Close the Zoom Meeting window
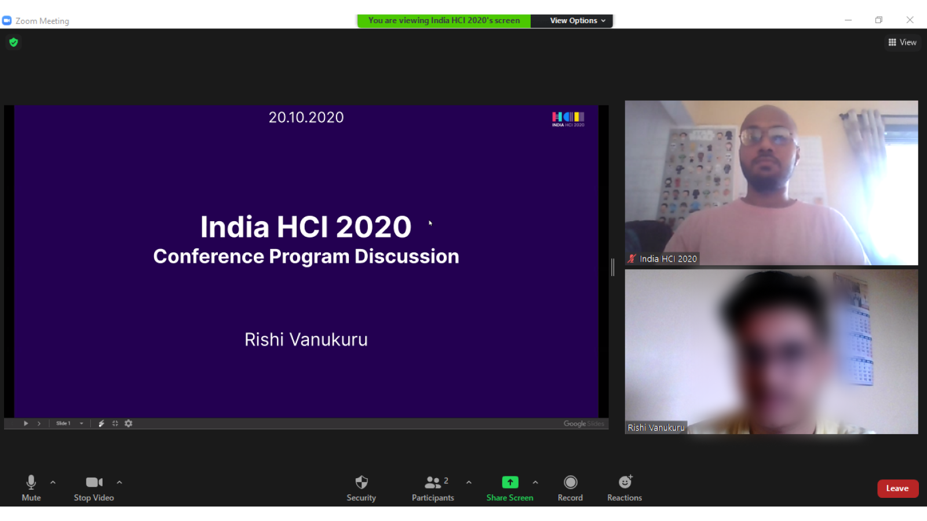927x521 pixels. 910,20
